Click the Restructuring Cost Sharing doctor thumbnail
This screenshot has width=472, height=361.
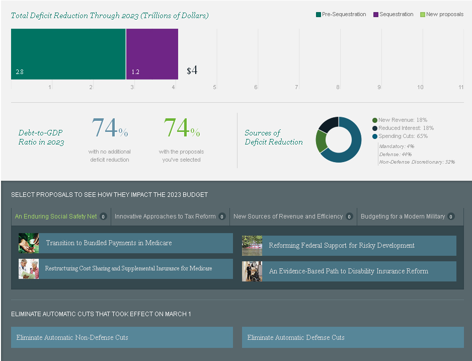click(x=28, y=269)
